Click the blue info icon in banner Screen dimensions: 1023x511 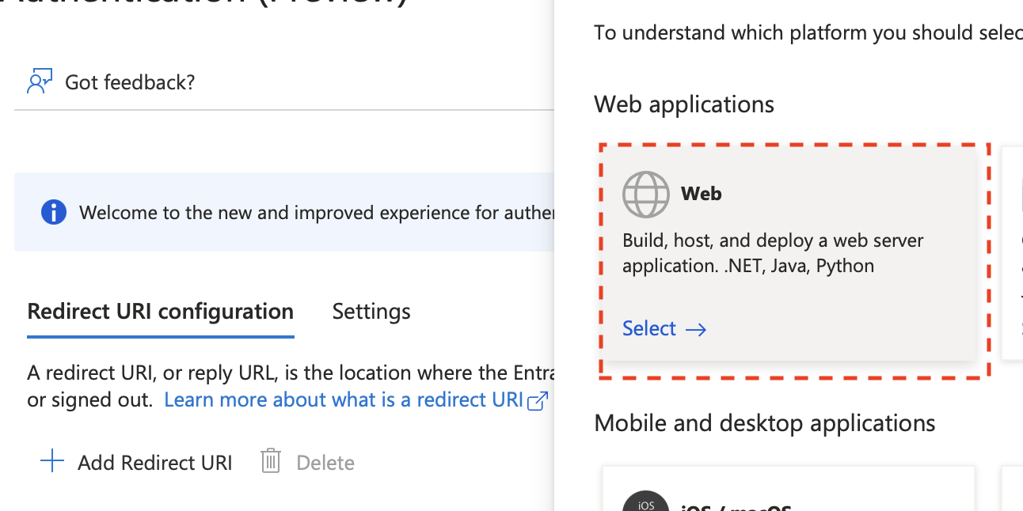point(53,212)
